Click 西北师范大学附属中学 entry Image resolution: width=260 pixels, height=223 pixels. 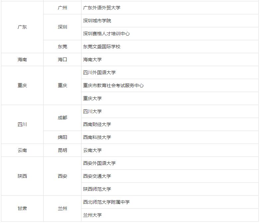[170, 202]
